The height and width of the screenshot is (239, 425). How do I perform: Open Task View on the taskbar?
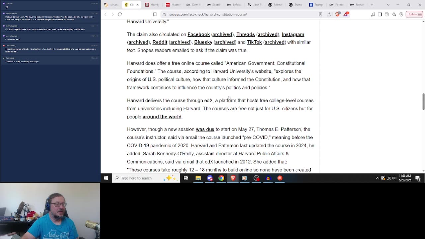pyautogui.click(x=186, y=178)
